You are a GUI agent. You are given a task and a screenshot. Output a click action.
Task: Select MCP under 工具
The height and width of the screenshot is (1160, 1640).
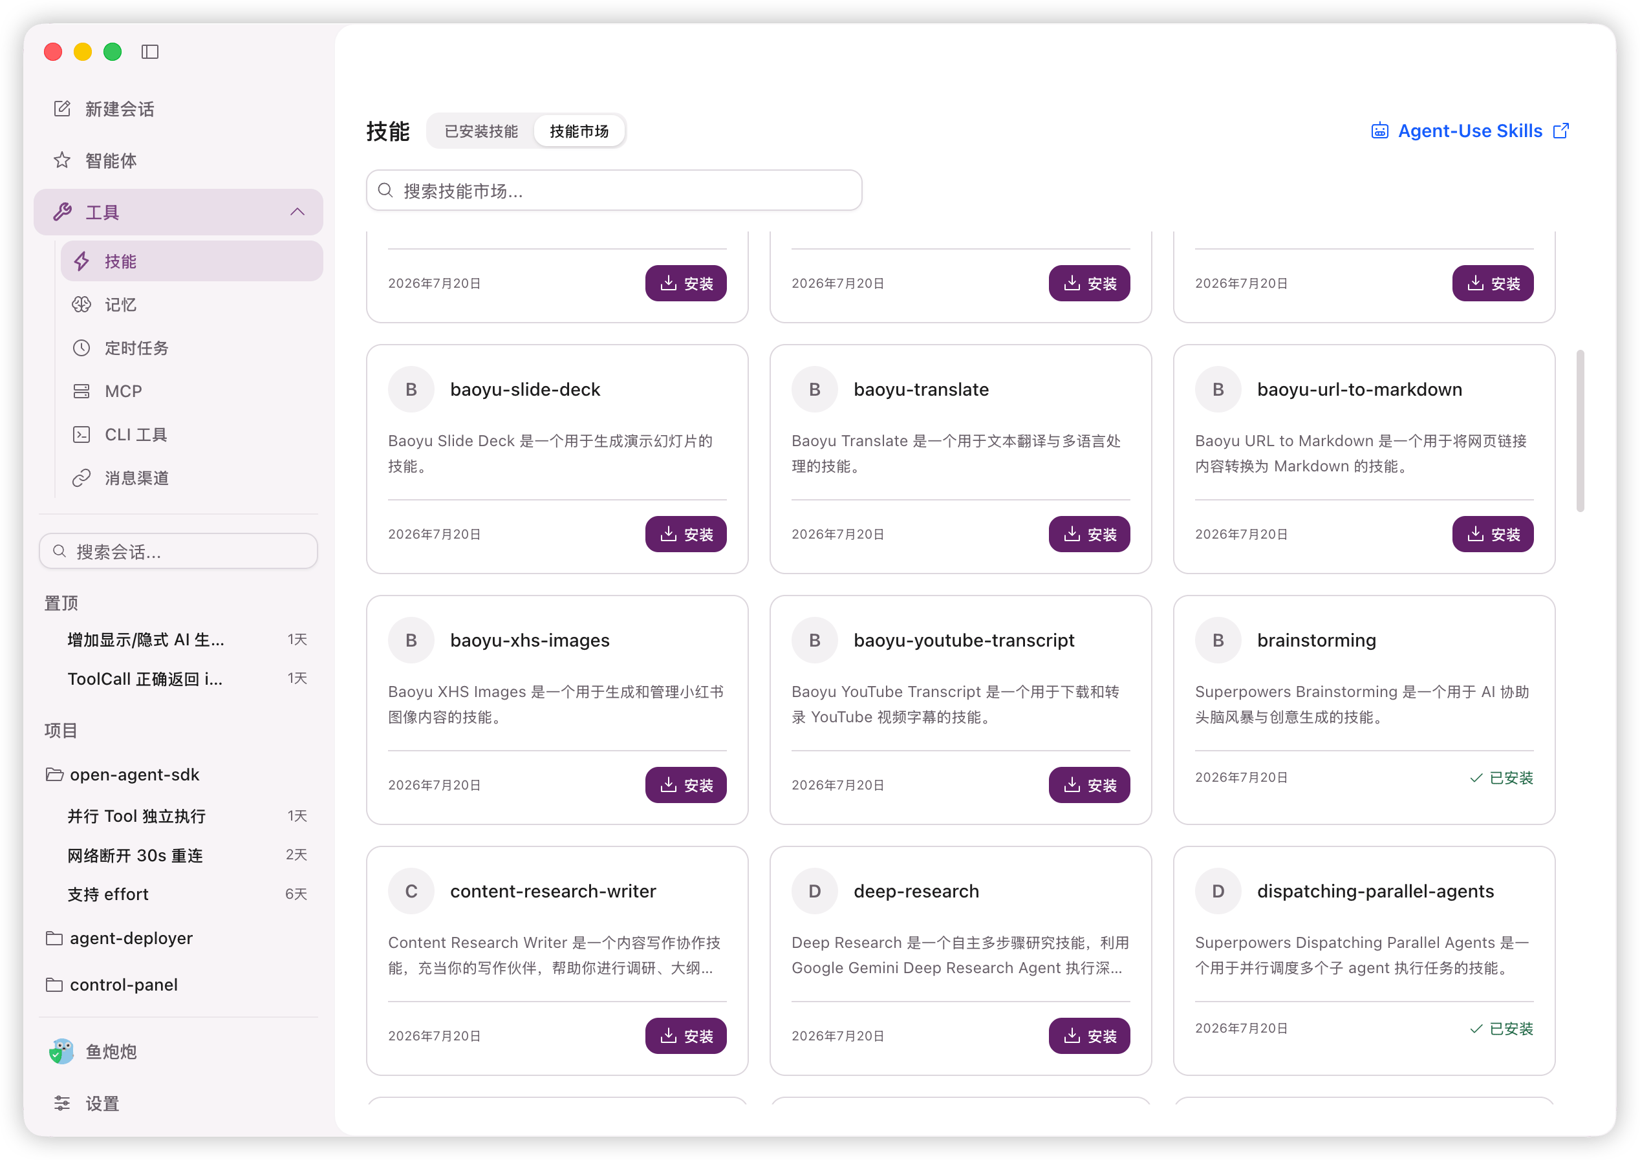(191, 391)
